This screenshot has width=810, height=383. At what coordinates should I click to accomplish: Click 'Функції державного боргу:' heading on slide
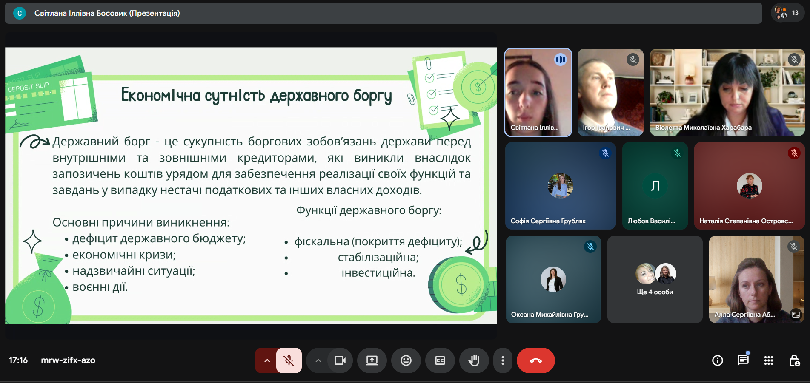coord(369,210)
